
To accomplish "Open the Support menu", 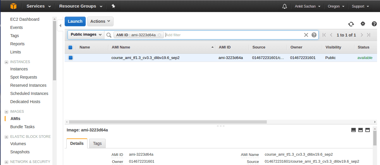I will point(360,6).
